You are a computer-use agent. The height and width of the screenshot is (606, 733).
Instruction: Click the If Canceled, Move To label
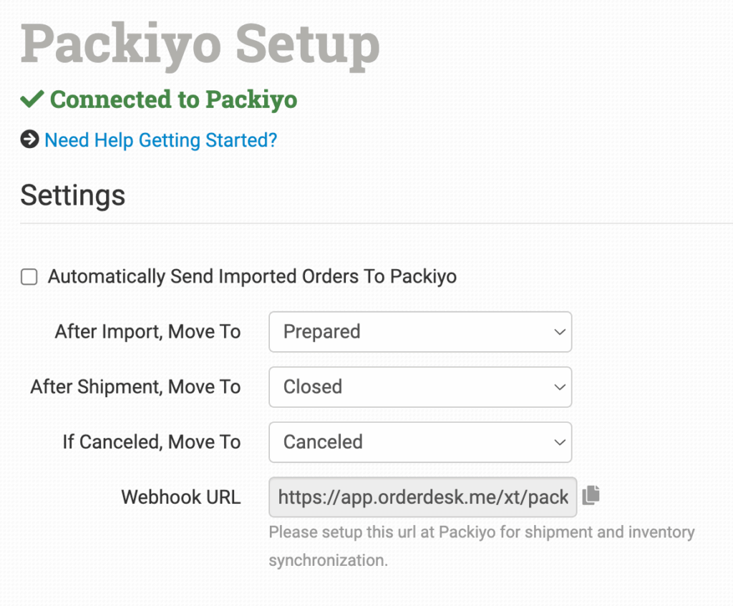151,442
